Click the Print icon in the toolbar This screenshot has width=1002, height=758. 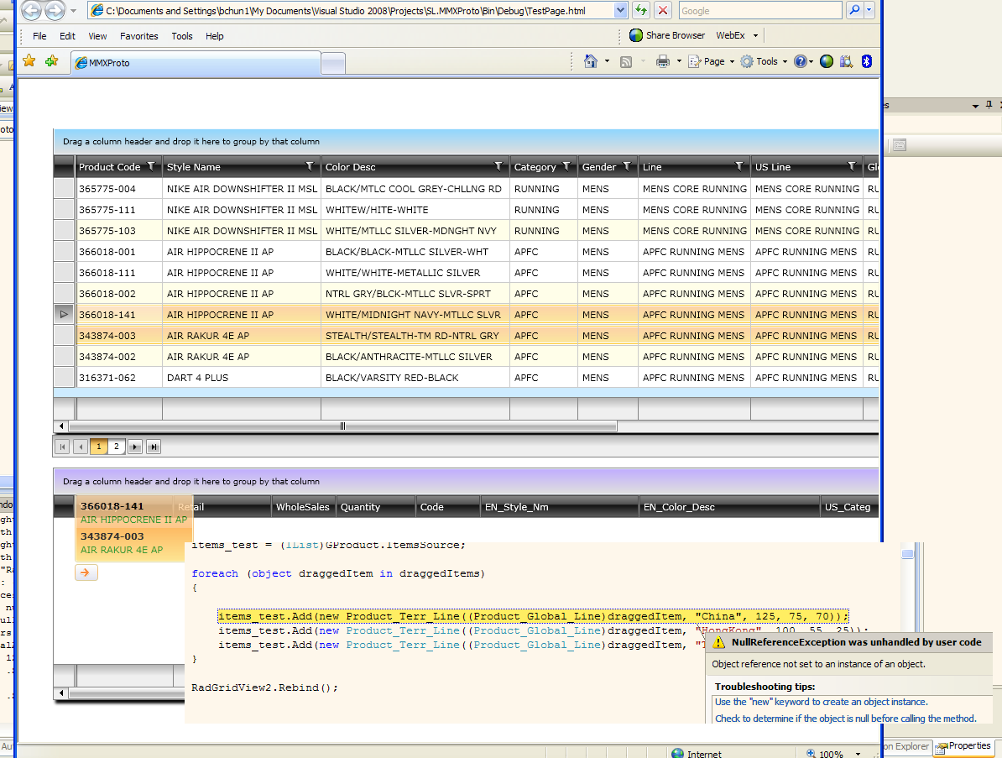point(662,61)
